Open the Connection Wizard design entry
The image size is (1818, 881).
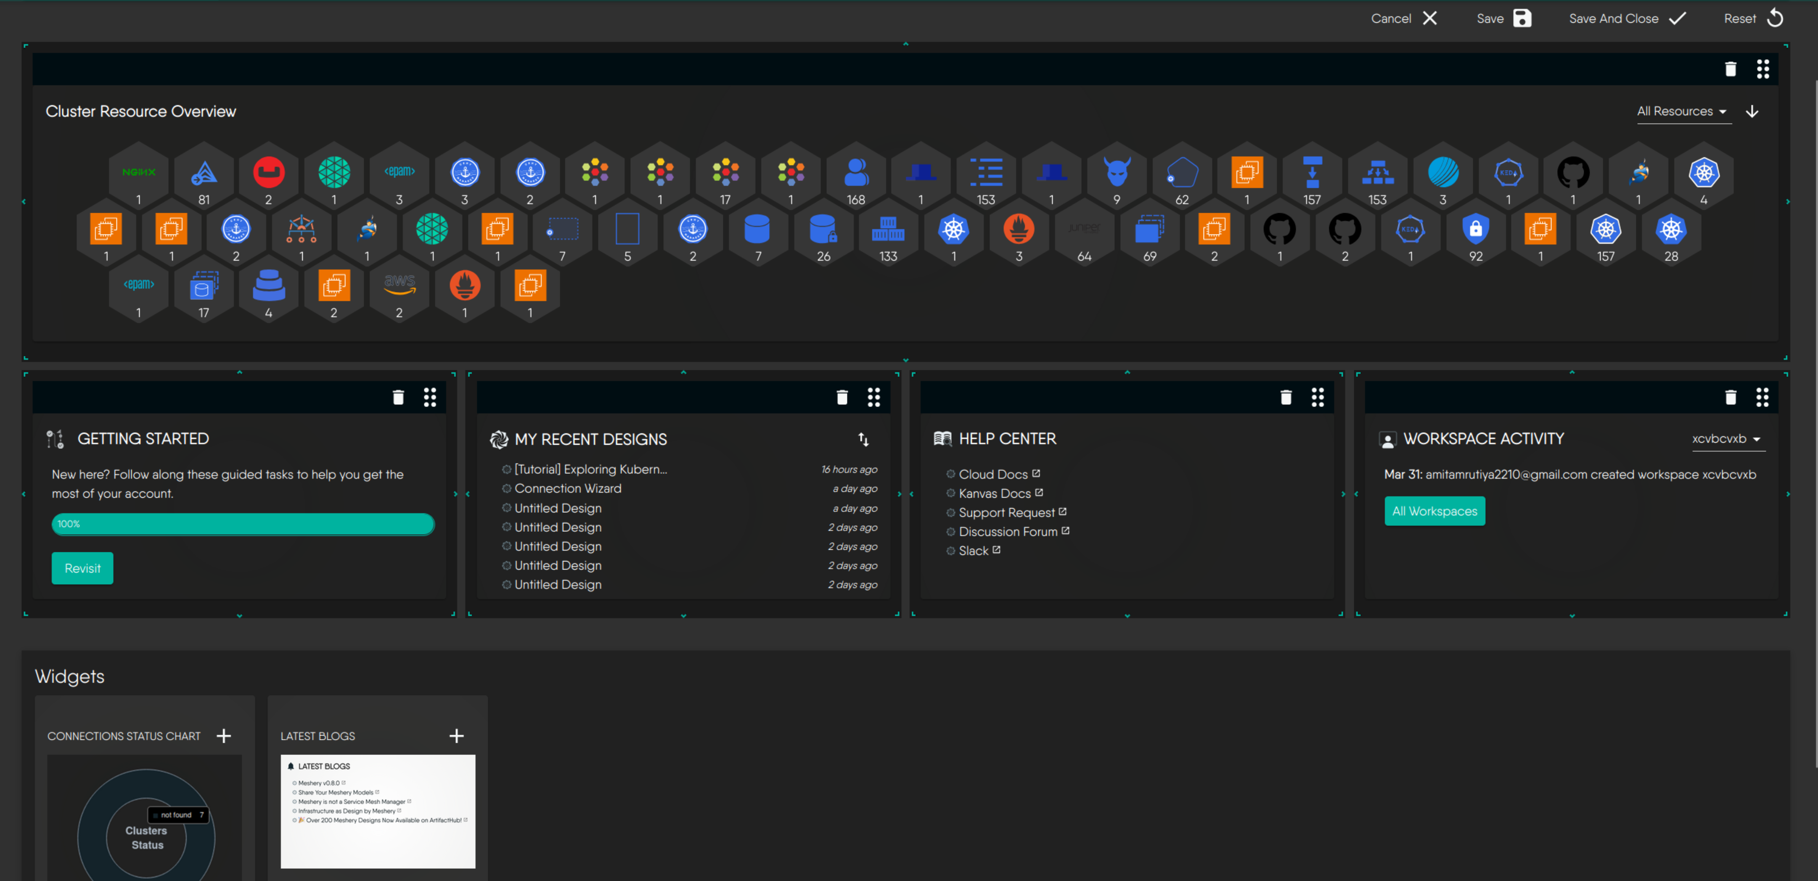(567, 489)
